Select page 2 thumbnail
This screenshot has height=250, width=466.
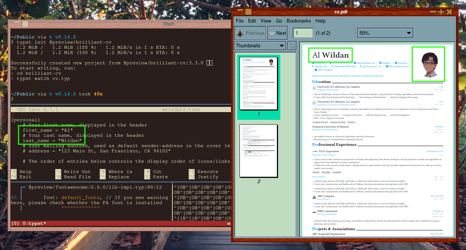[x=258, y=151]
